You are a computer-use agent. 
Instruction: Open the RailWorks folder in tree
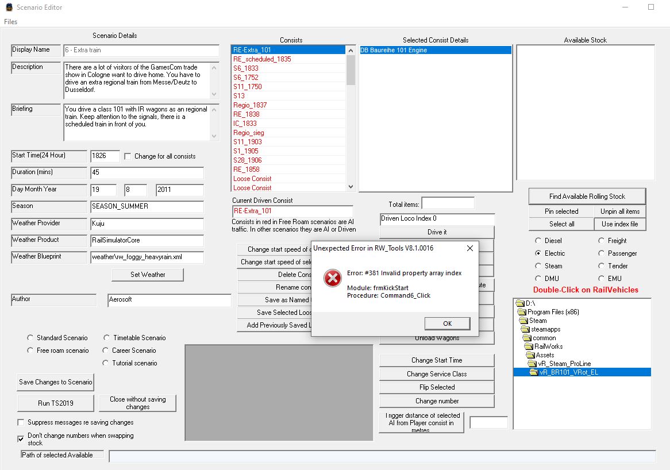pos(548,346)
